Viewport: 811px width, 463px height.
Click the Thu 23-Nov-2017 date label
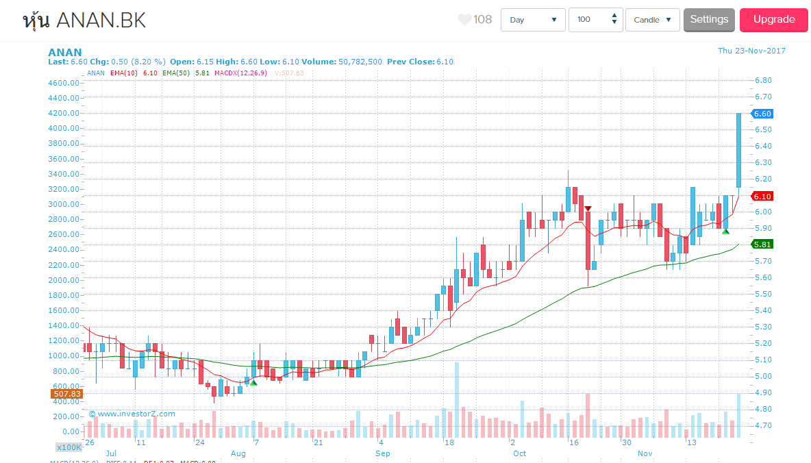pos(751,51)
